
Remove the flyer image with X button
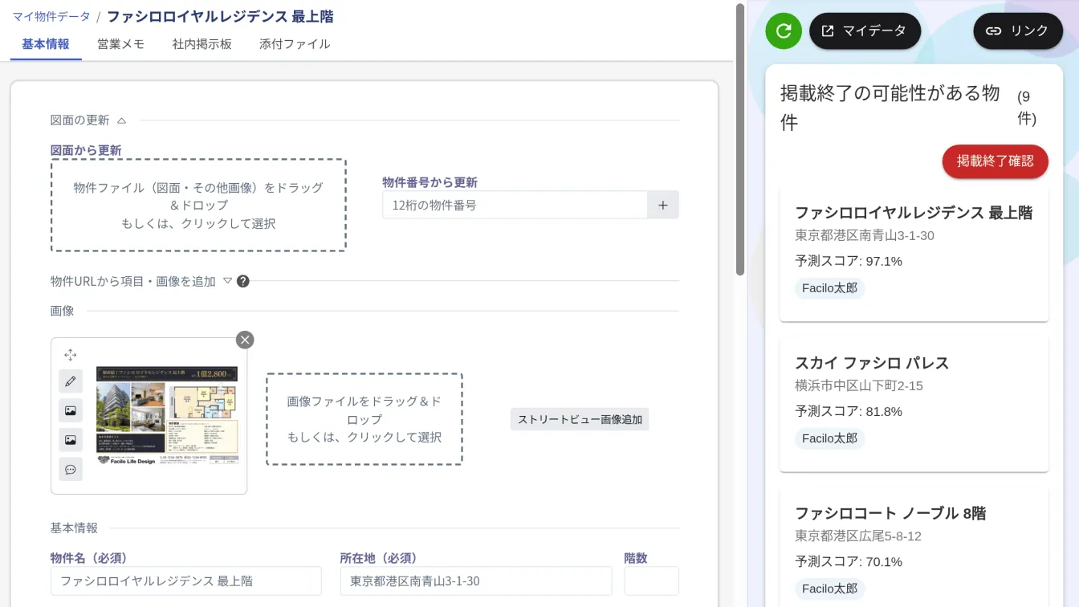245,340
